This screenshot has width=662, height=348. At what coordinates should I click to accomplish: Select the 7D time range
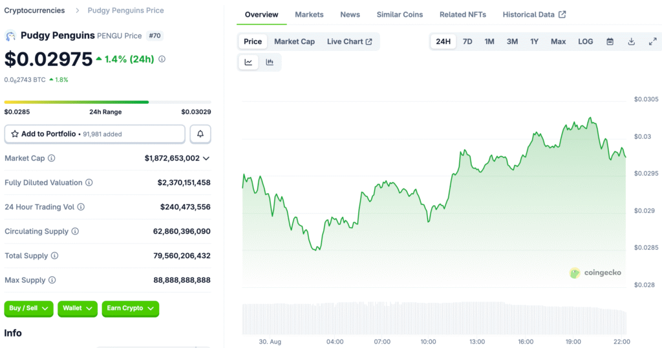point(467,41)
